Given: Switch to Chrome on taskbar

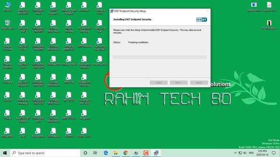Looking at the screenshot, I should (126, 153).
